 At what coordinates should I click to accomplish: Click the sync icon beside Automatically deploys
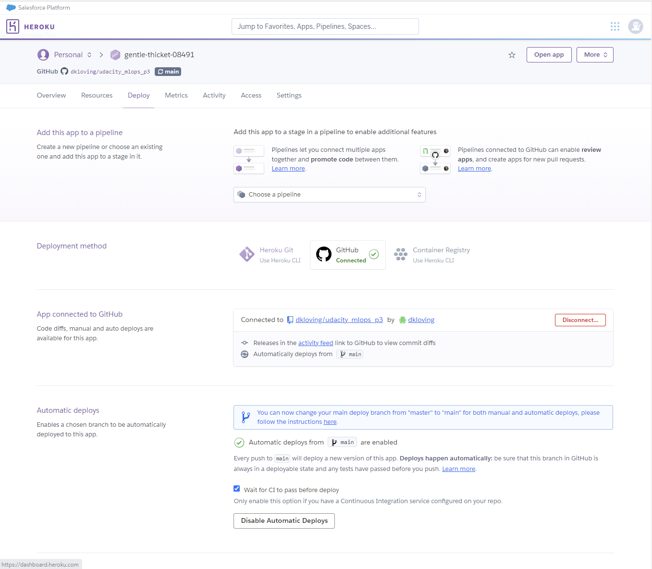click(x=245, y=354)
